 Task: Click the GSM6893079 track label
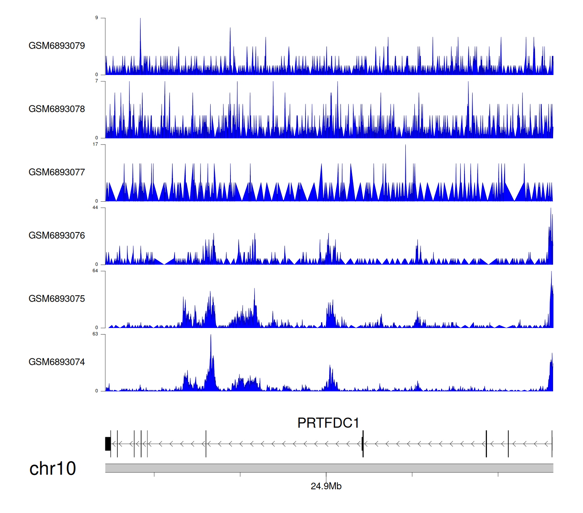coord(57,46)
